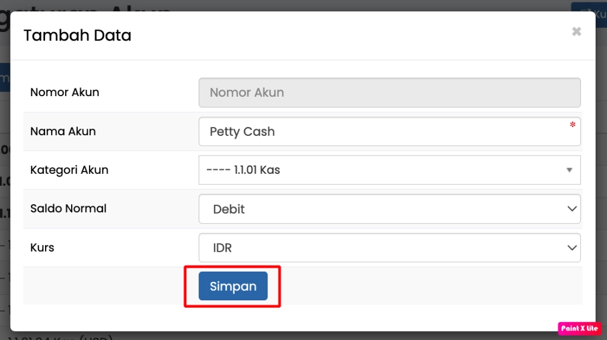Open the Kurs dropdown showing IDR
Screen dimensions: 607x340
click(389, 247)
